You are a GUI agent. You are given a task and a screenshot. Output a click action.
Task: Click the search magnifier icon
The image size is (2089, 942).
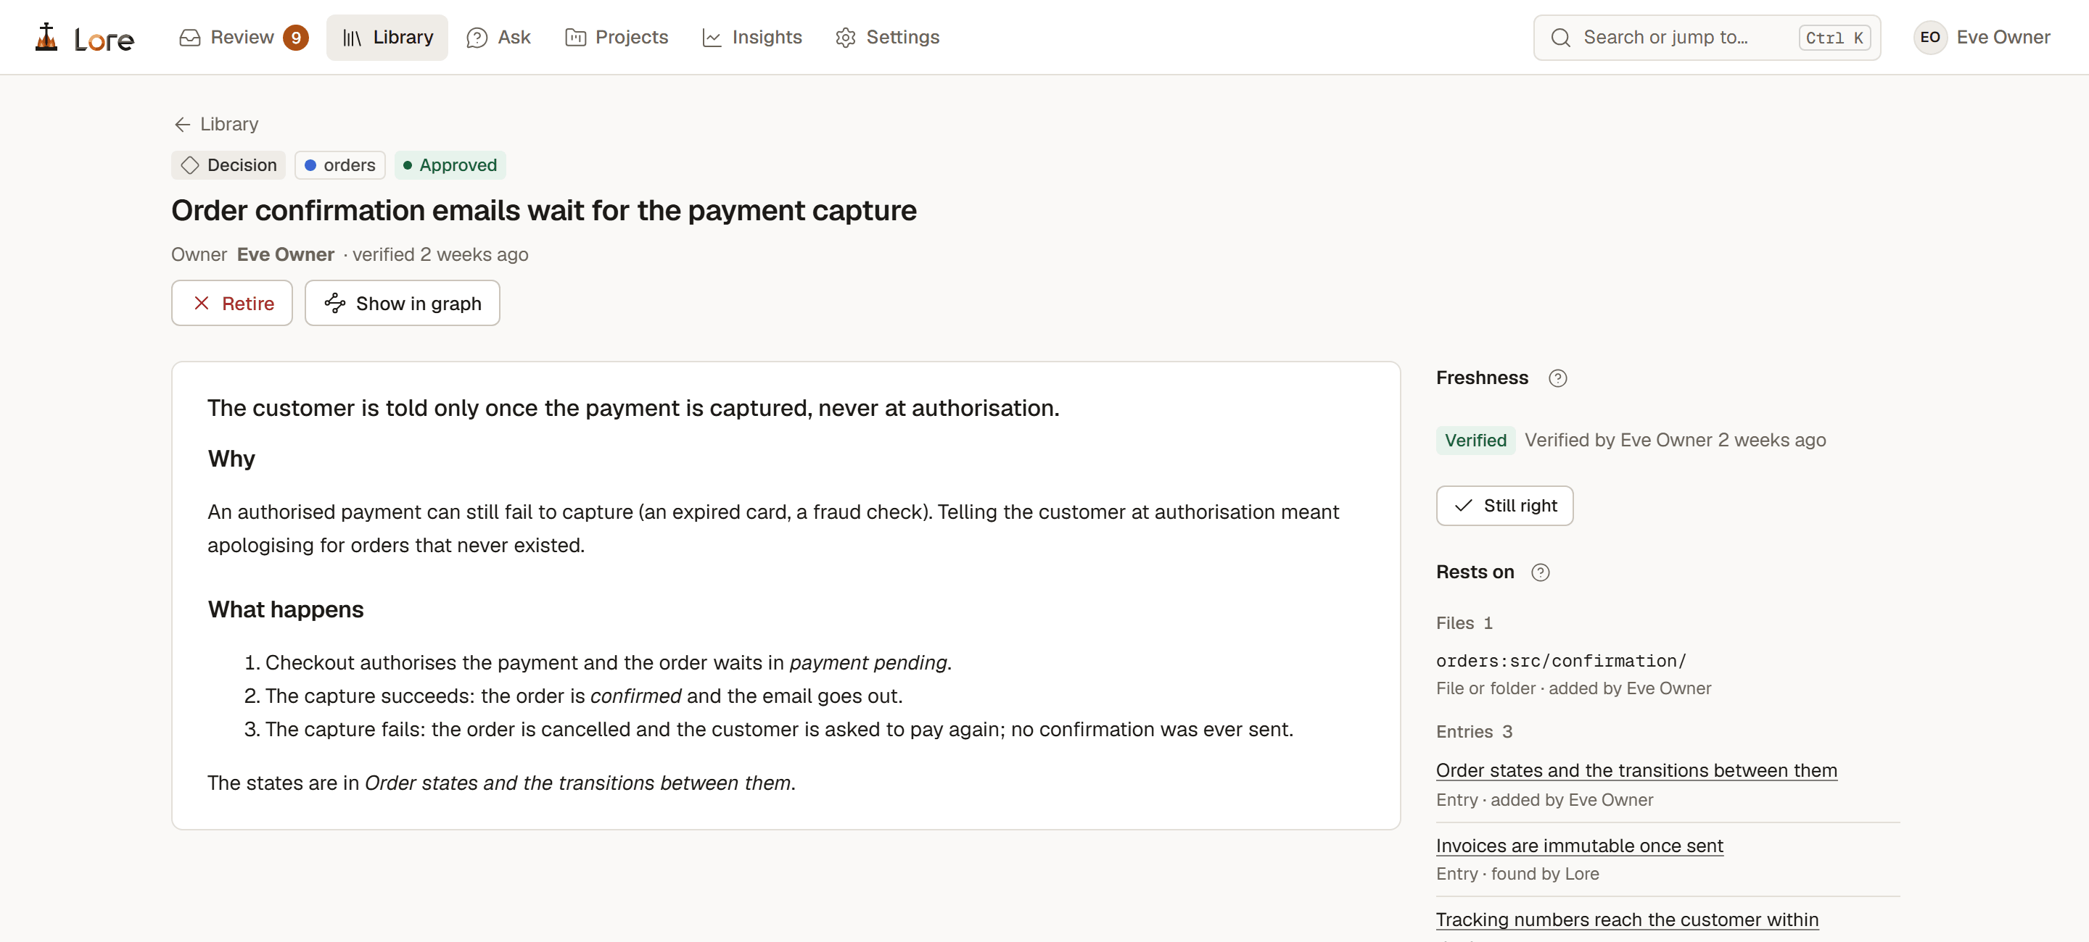click(x=1560, y=37)
